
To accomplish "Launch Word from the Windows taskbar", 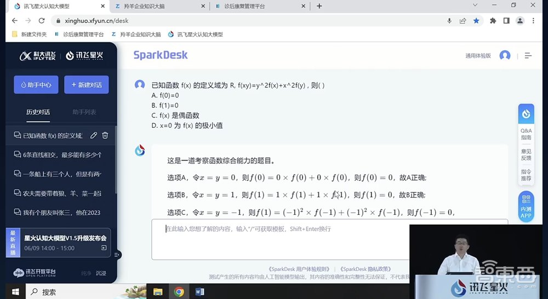I will point(199,292).
